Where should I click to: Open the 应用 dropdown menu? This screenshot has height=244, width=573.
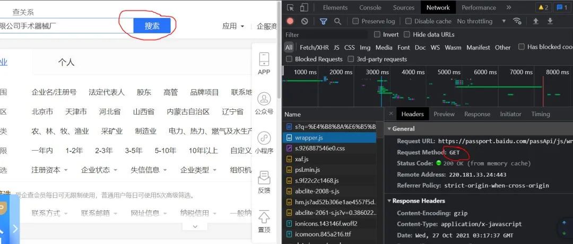pos(233,26)
